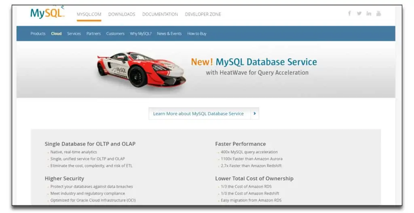
Task: Click '1/3 the Cost of Amazon Redshift'
Action: point(250,194)
